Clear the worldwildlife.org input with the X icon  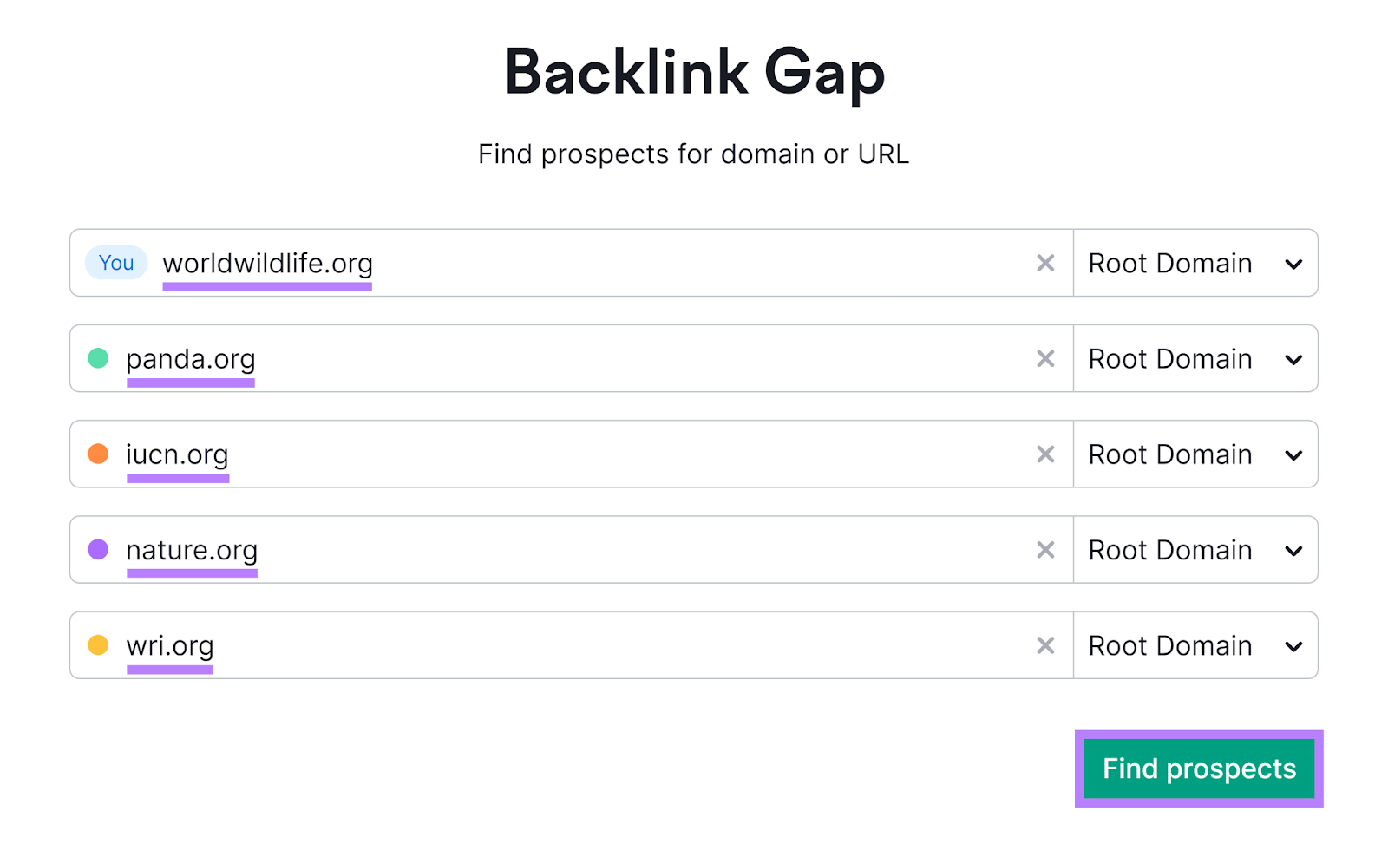tap(1046, 263)
